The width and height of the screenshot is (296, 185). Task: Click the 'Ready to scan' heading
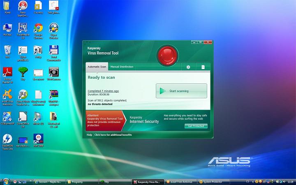click(101, 77)
